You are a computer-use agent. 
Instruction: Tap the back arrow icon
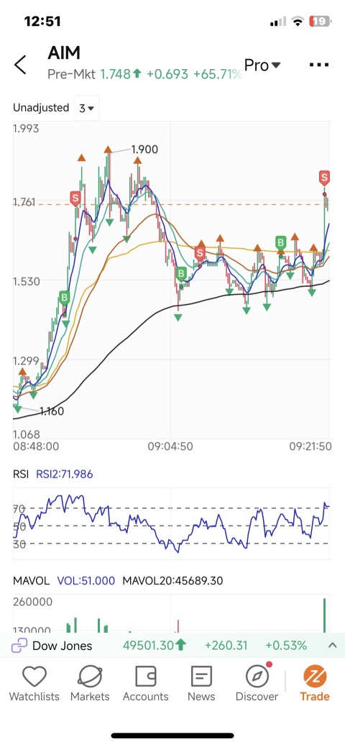20,65
